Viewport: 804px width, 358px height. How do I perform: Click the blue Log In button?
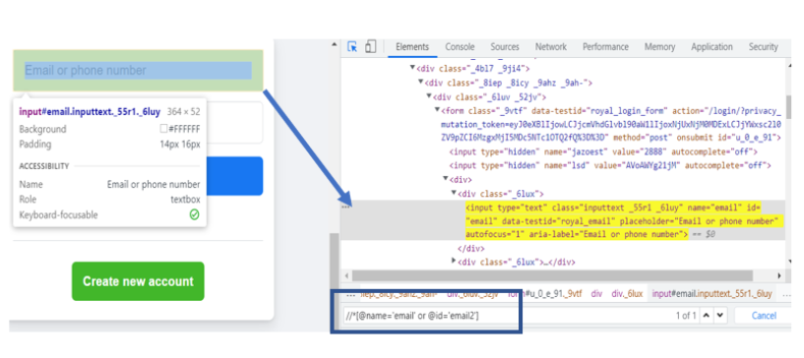coord(234,176)
